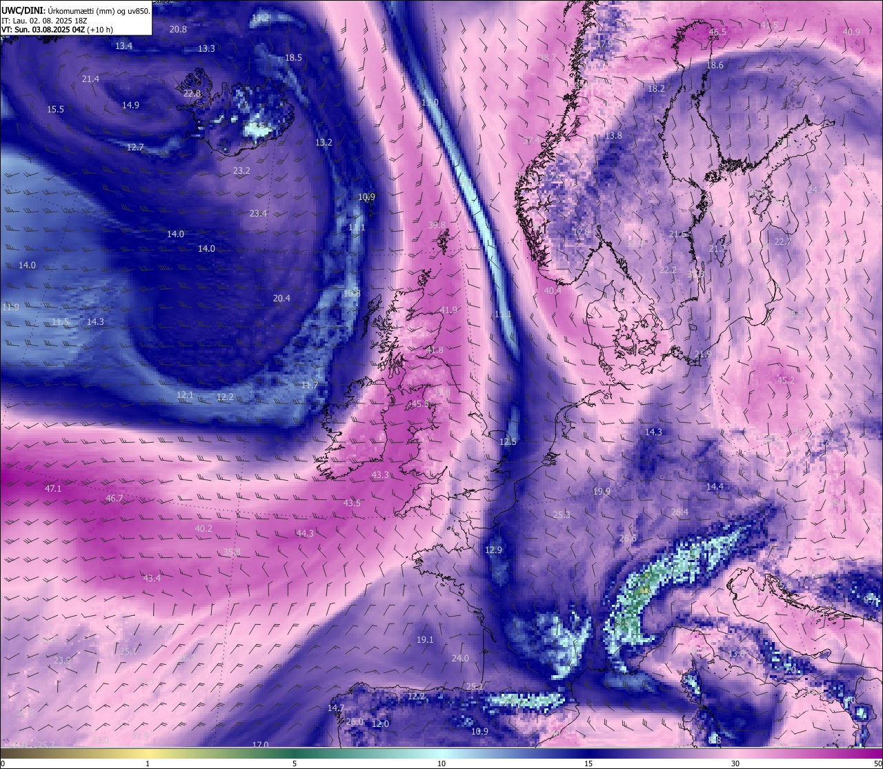Click the 41.9 value over Scotland
The image size is (883, 769).
click(448, 310)
